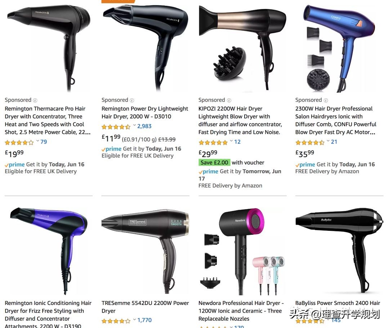Open TRESemme 5542DU 2200W Power Dryer title

point(145,307)
